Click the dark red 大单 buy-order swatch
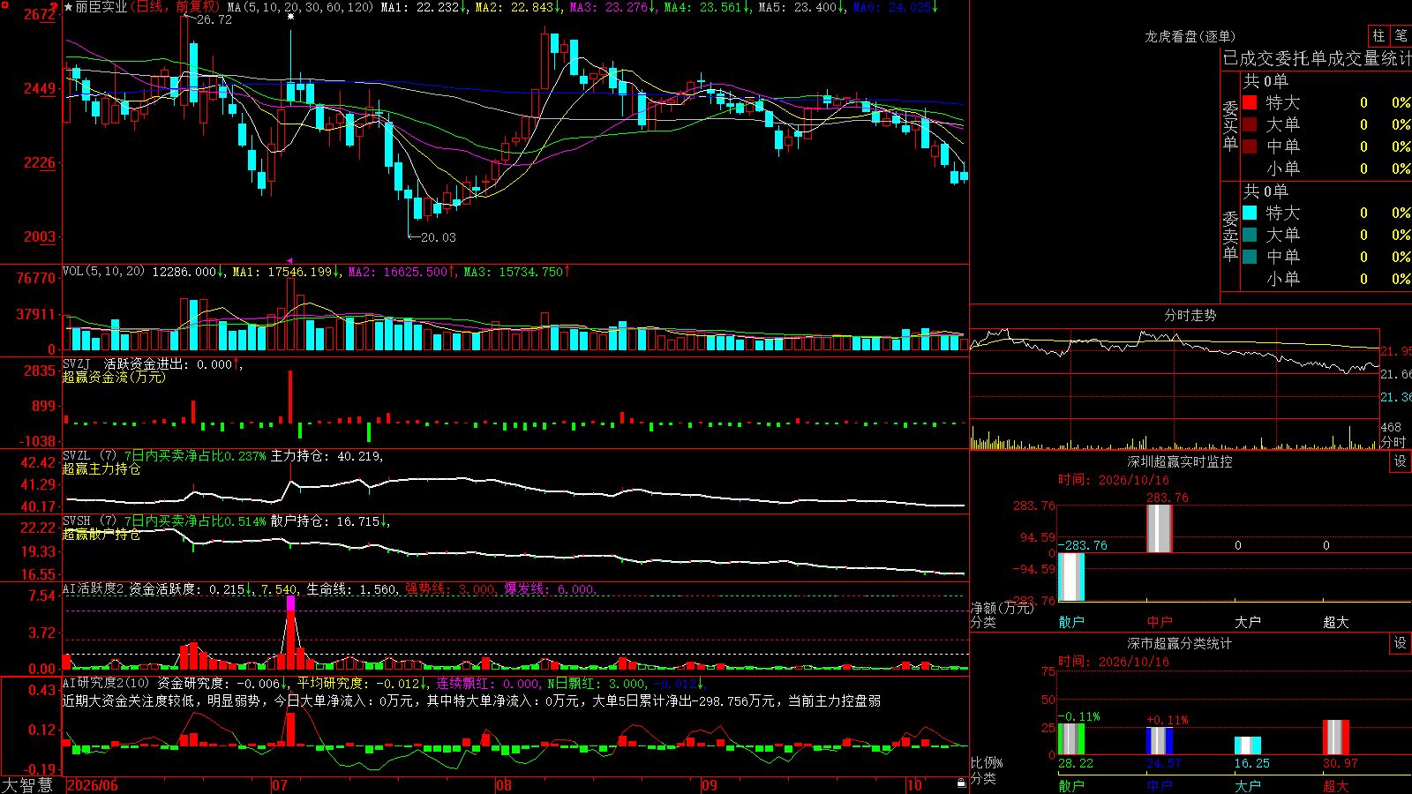1412x794 pixels. pyautogui.click(x=1250, y=124)
